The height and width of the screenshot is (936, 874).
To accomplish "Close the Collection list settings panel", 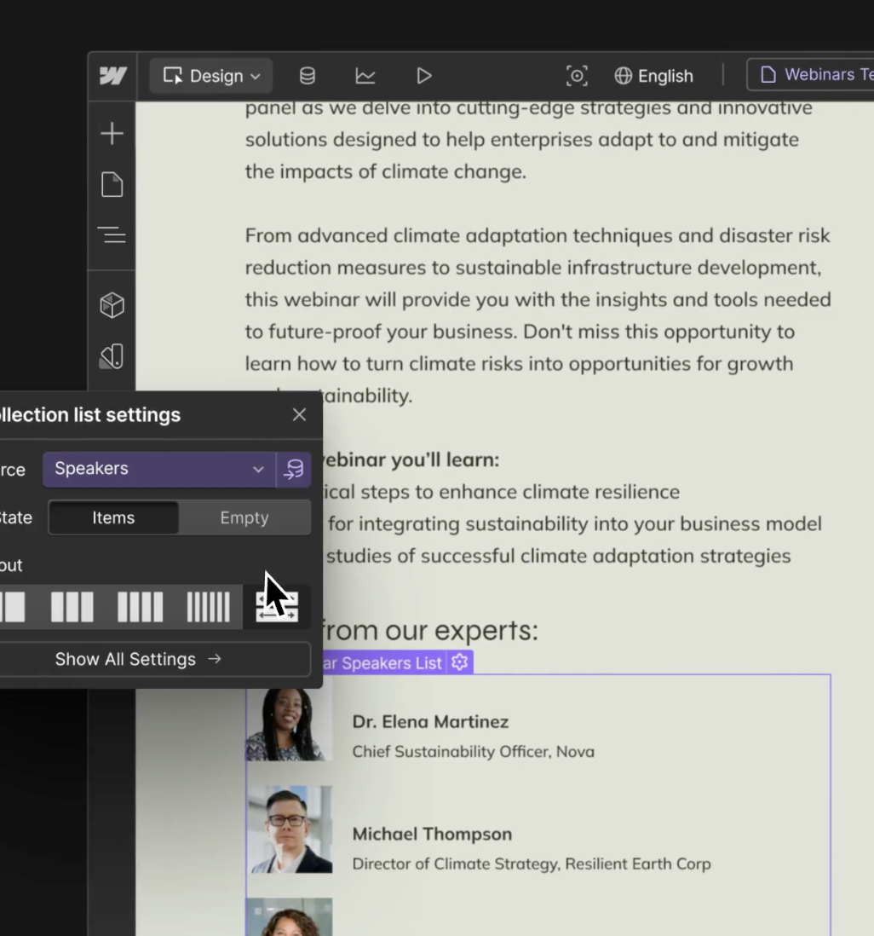I will (x=300, y=414).
